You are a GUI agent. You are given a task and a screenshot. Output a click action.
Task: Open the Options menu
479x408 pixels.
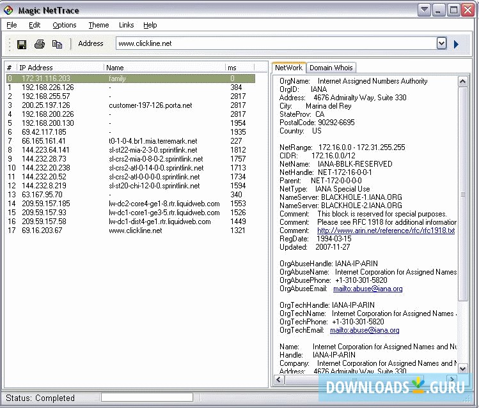click(x=65, y=25)
